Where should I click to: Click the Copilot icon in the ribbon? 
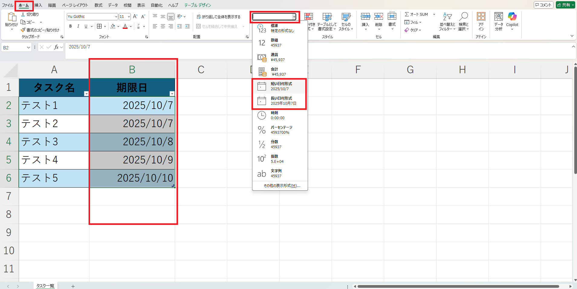tap(512, 17)
